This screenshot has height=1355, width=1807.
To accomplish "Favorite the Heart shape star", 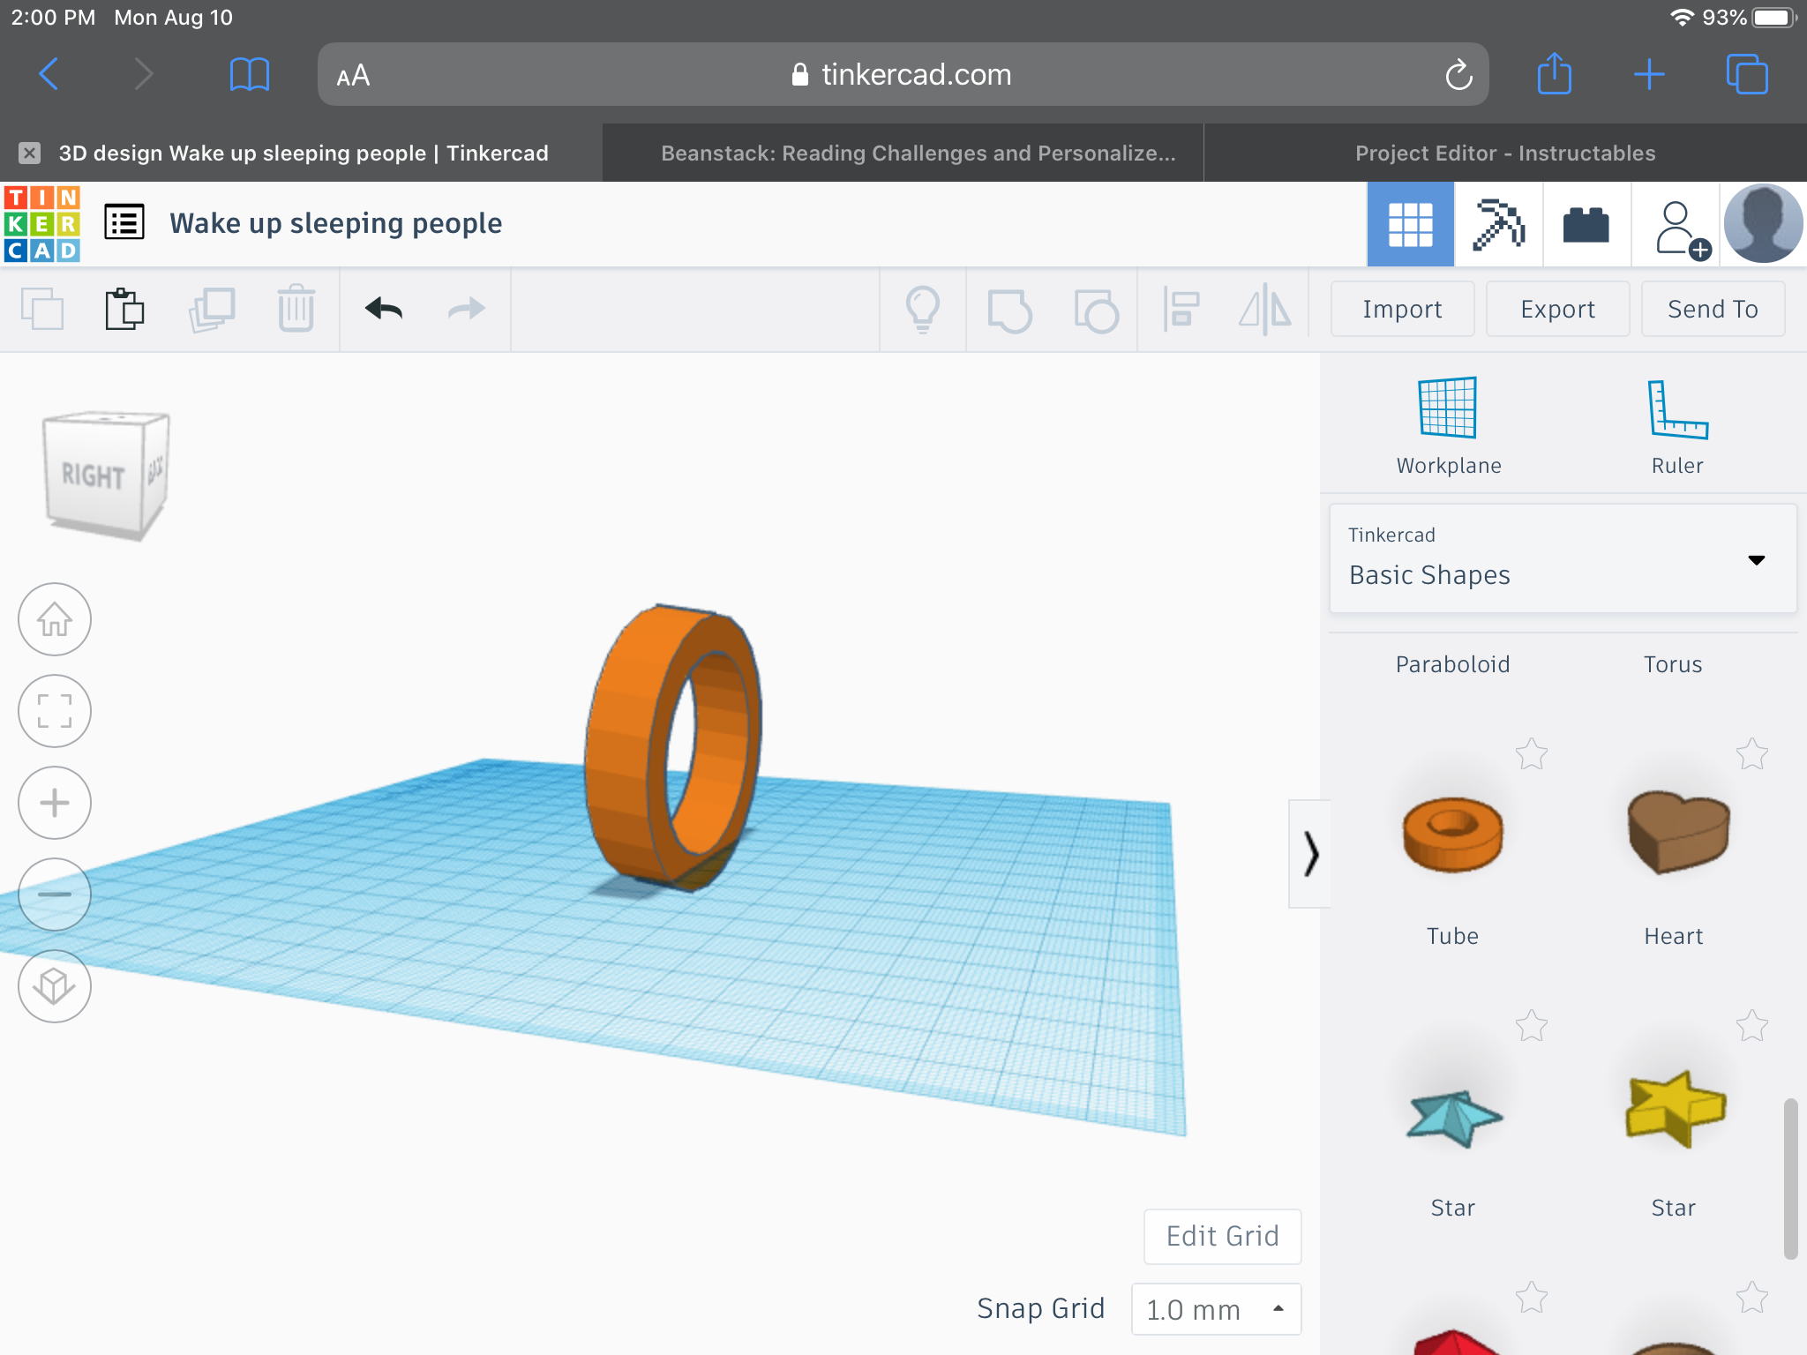I will 1752,753.
